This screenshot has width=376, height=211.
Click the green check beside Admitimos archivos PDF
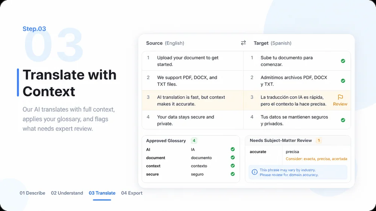[343, 81]
